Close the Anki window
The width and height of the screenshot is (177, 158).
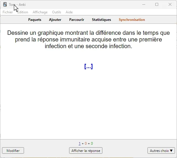click(x=170, y=5)
